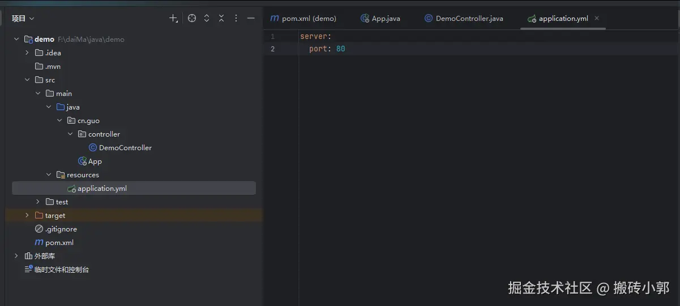Click the expand all tree icon
This screenshot has height=306, width=680.
pyautogui.click(x=207, y=18)
